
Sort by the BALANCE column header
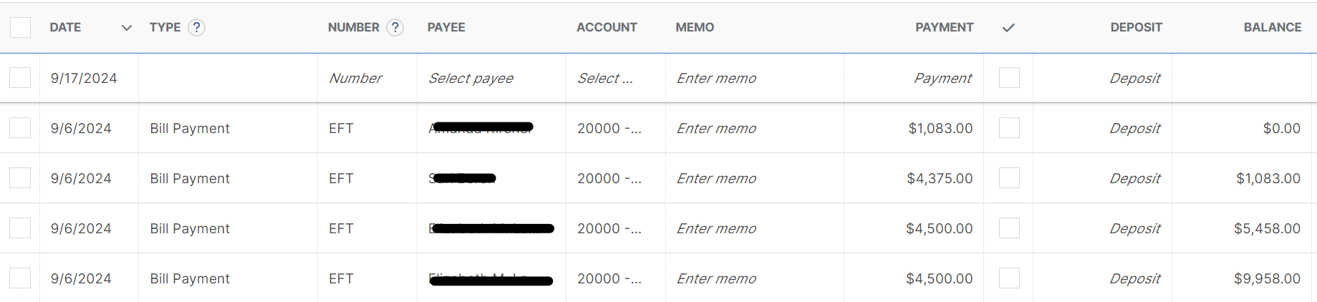click(1272, 27)
